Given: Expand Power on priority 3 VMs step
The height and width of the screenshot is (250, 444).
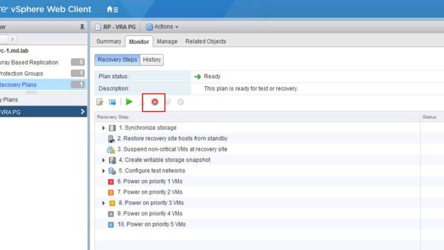Looking at the screenshot, I should click(x=103, y=203).
